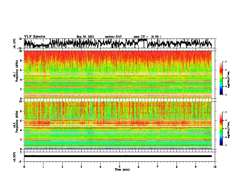Click the "ch.3(V)" axis label
The height and width of the screenshot is (187, 242).
pos(15,157)
